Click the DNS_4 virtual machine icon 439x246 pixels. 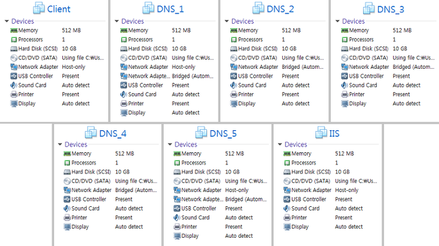click(x=91, y=132)
